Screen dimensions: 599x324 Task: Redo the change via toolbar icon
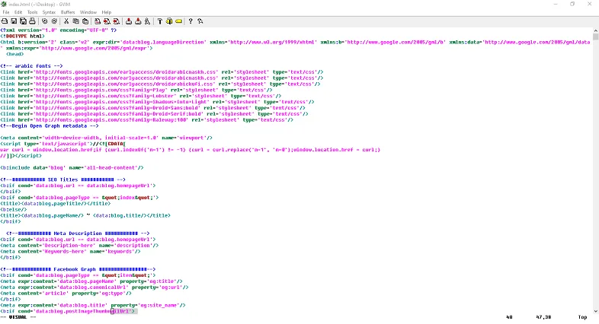click(x=54, y=21)
